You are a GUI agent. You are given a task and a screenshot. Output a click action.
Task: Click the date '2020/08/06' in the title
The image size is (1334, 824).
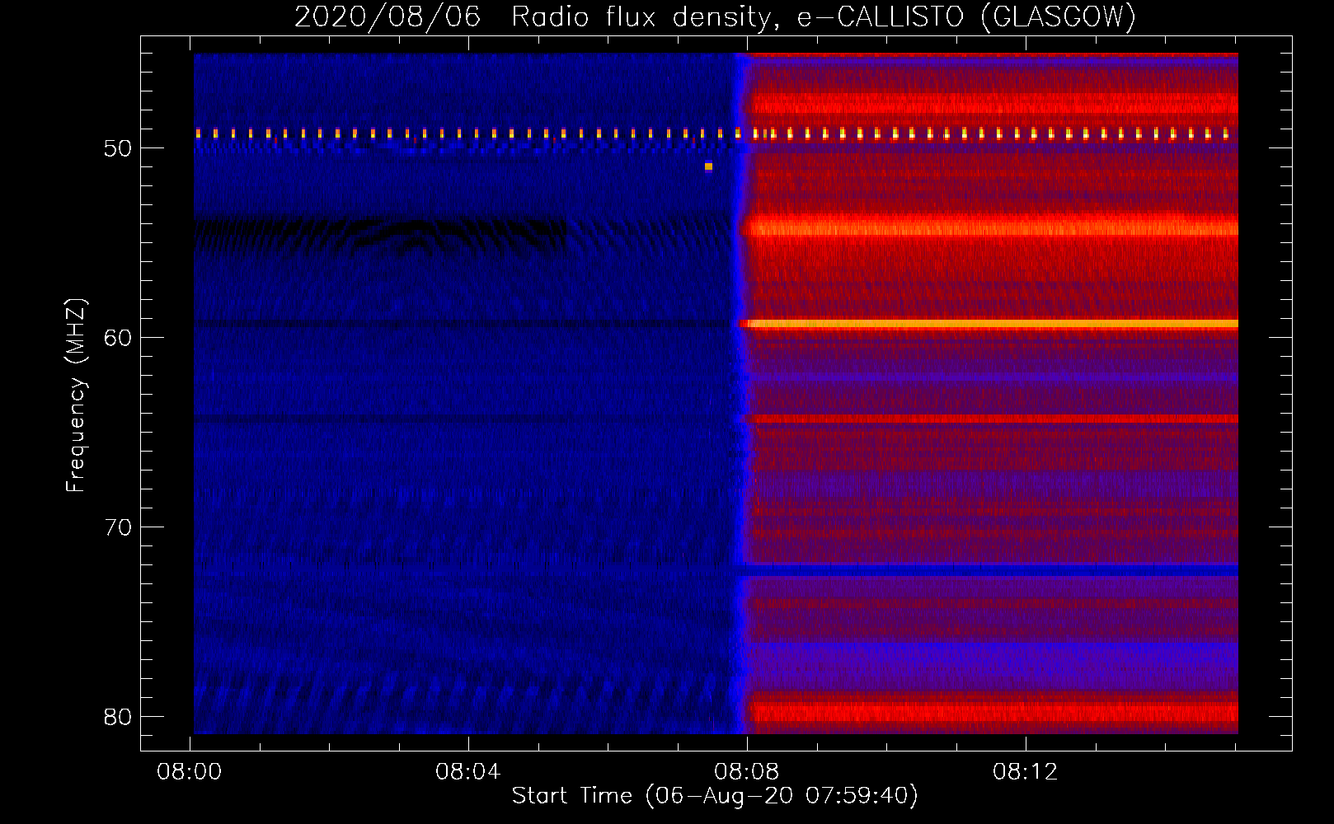388,16
